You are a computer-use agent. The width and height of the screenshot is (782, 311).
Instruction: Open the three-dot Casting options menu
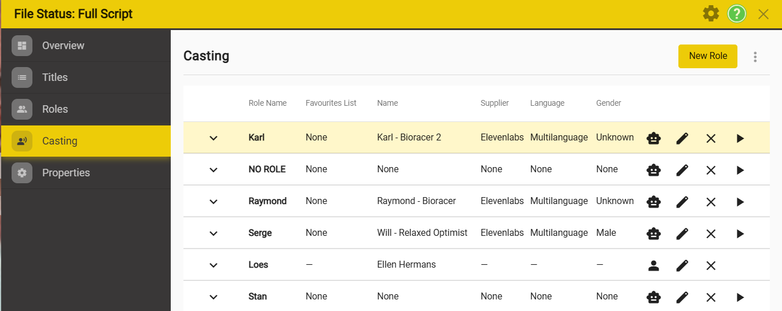click(755, 57)
